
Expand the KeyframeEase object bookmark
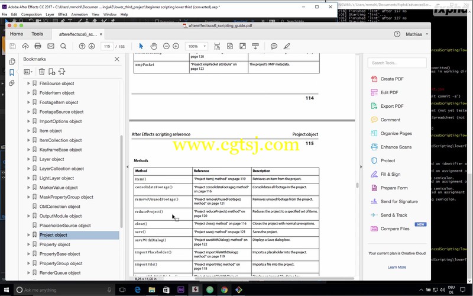28,150
